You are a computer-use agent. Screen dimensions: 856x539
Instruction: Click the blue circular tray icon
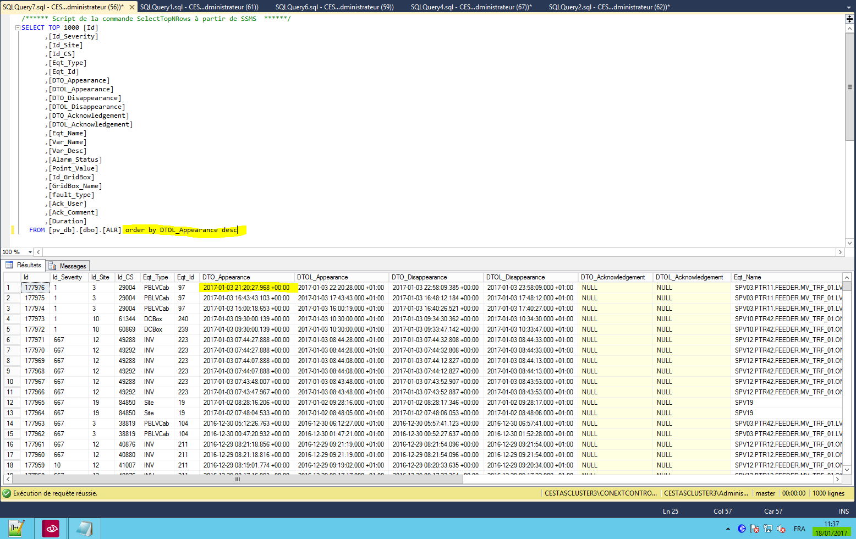pos(742,529)
